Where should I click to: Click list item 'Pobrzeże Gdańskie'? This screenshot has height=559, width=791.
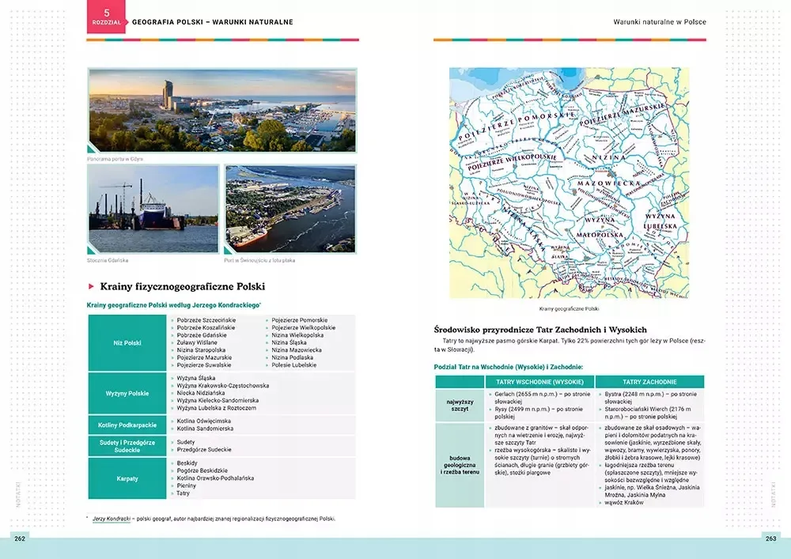[201, 335]
